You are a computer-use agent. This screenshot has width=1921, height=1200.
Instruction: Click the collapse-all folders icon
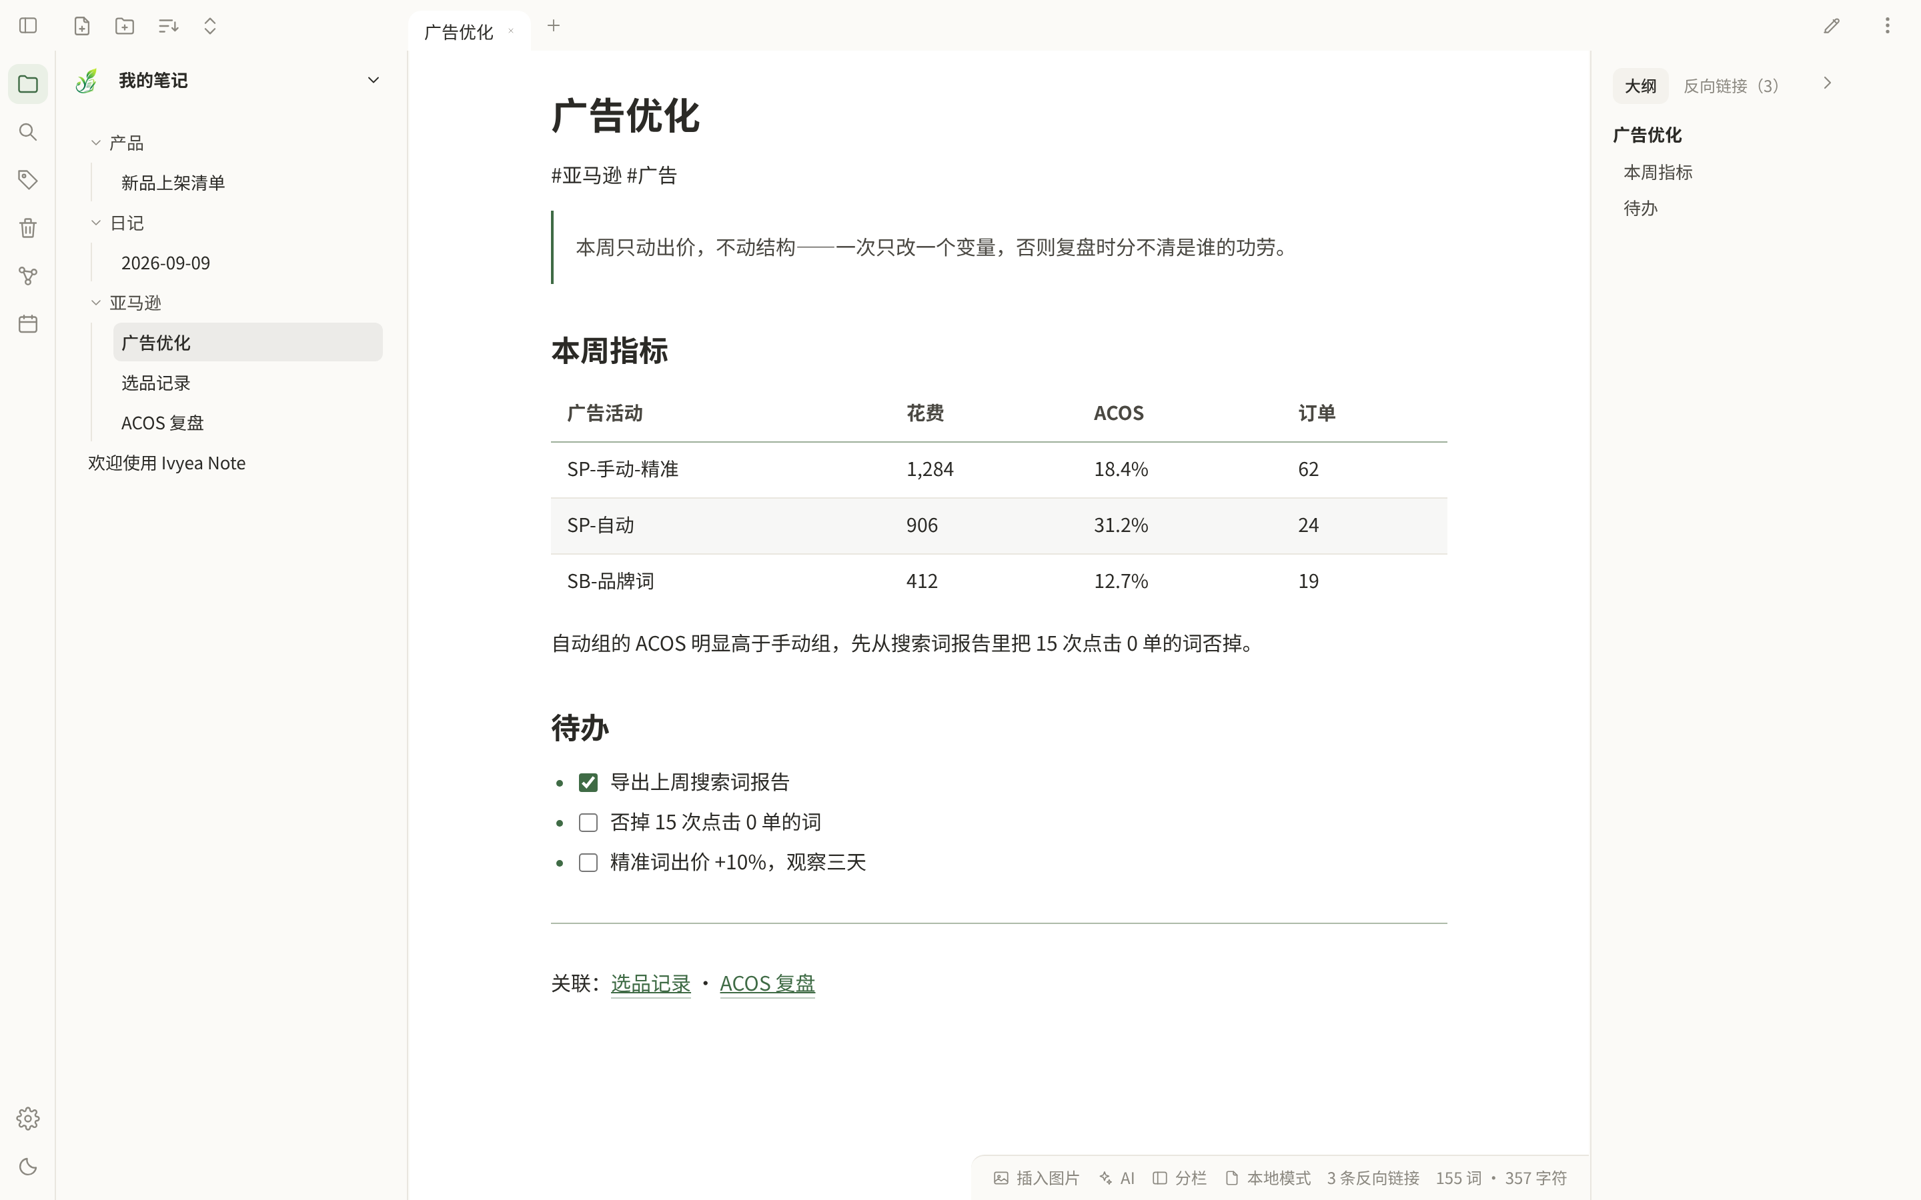pos(209,25)
